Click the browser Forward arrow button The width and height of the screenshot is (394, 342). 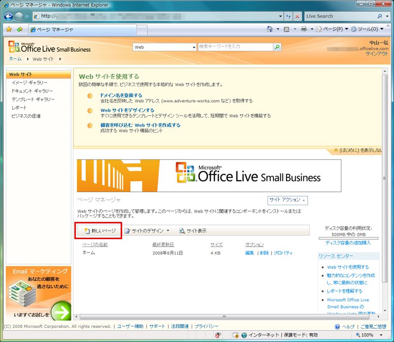tap(19, 17)
